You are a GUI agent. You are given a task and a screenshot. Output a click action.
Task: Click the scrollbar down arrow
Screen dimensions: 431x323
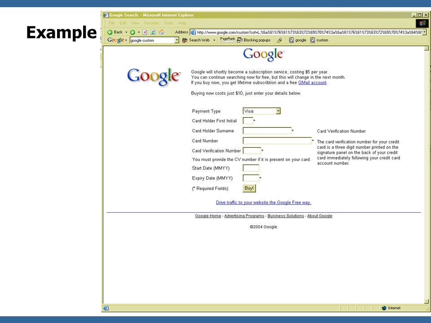tap(427, 301)
